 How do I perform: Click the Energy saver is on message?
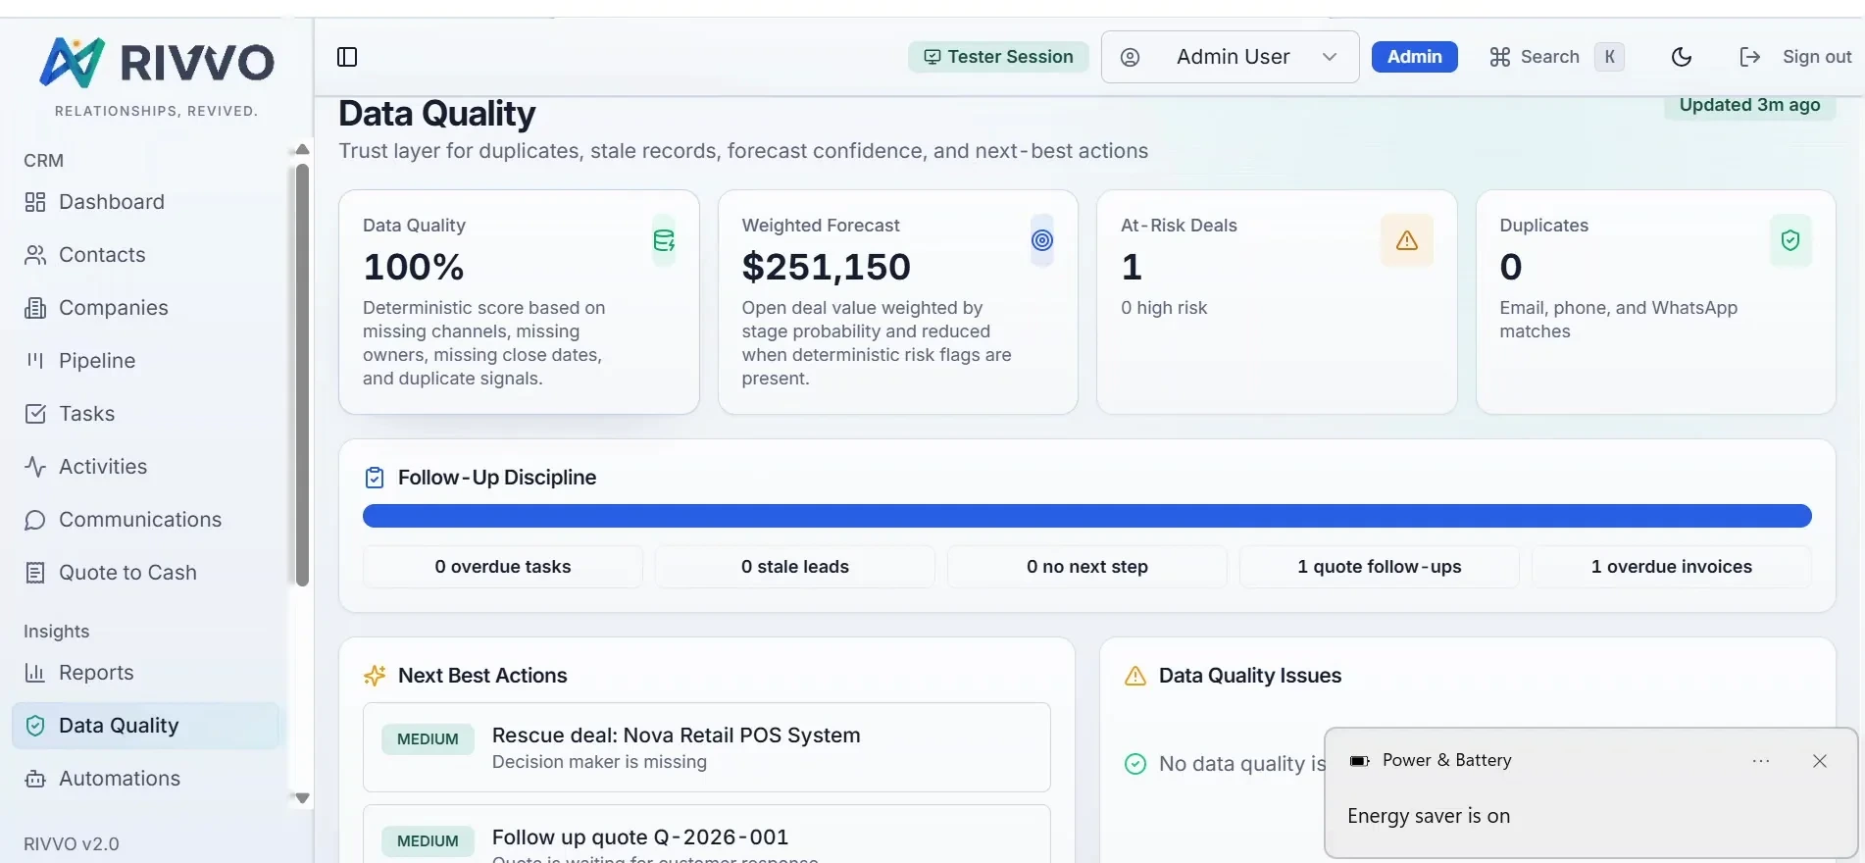point(1429,816)
